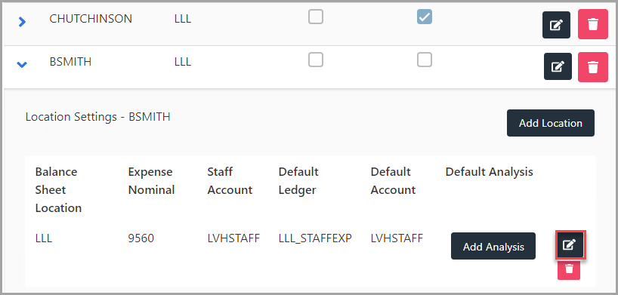
Task: Edit the CHUTCHINSON user row
Action: point(556,25)
